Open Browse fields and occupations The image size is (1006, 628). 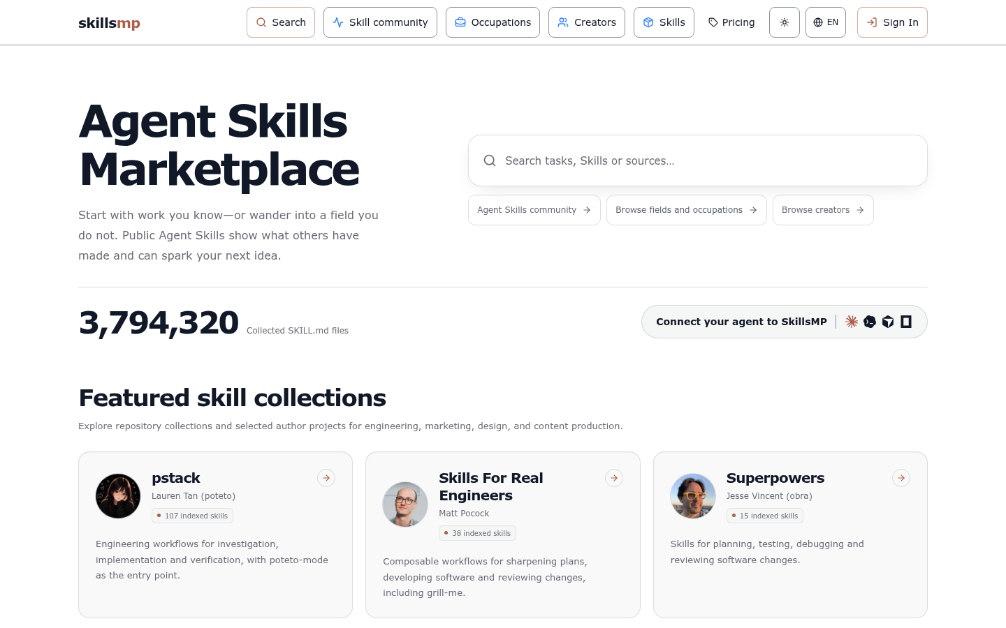click(687, 210)
